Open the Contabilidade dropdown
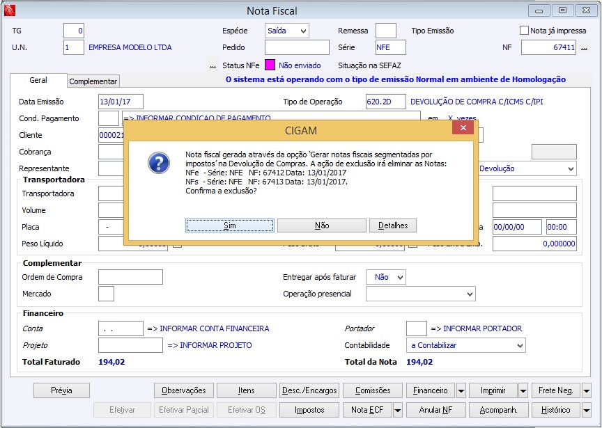602x428 pixels. 465,345
